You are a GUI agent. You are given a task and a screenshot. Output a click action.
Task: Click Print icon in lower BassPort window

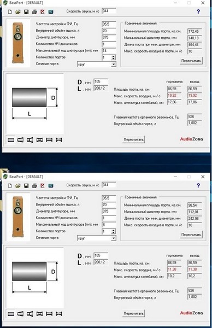(34, 185)
